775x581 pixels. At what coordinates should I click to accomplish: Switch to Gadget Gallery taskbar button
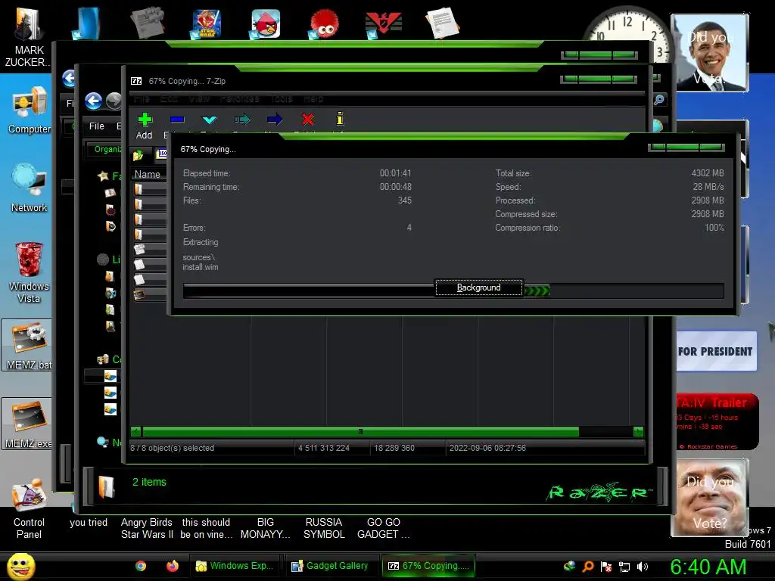[331, 566]
